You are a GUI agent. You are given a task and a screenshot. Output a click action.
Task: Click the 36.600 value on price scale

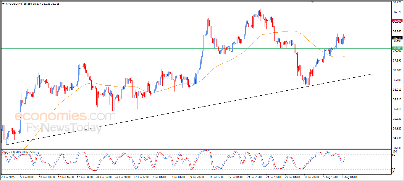[397, 80]
